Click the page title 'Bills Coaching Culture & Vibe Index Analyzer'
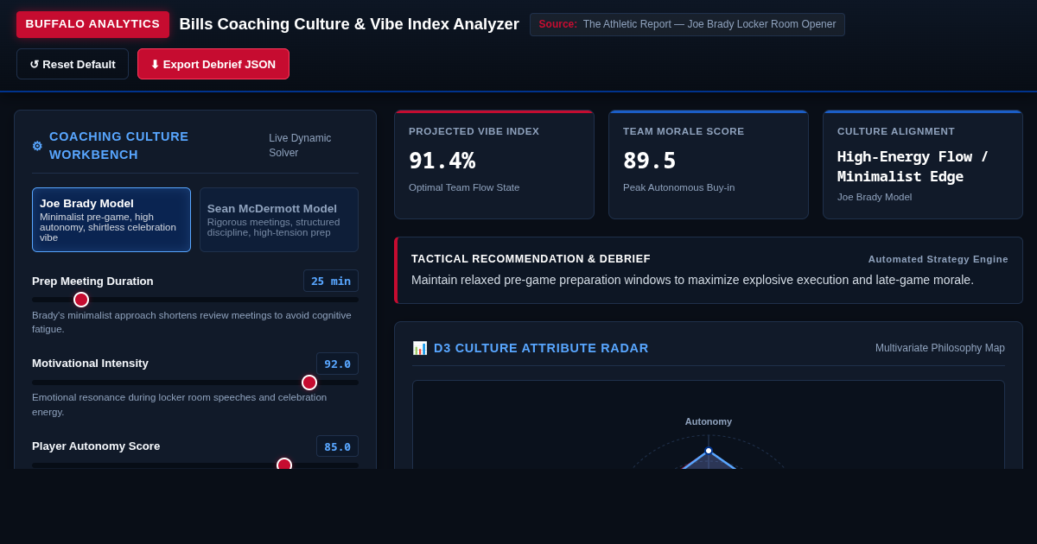Image resolution: width=1037 pixels, height=544 pixels. [x=349, y=24]
